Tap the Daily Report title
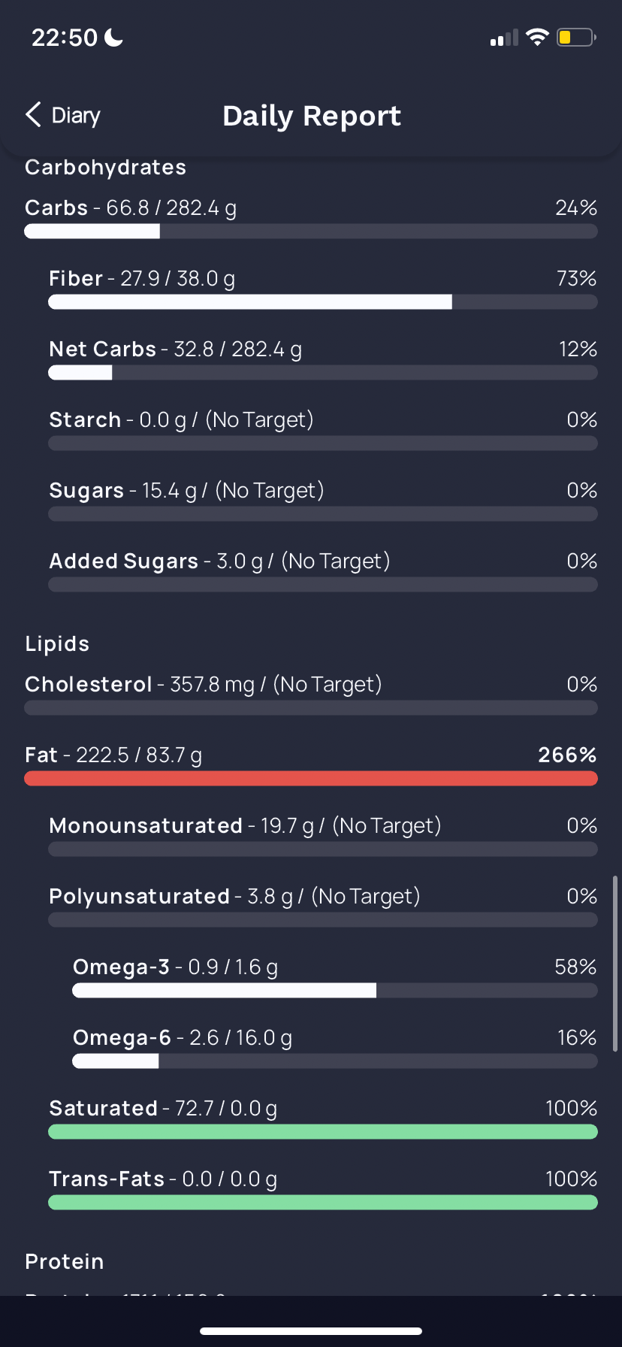Image resolution: width=622 pixels, height=1347 pixels. click(x=312, y=116)
